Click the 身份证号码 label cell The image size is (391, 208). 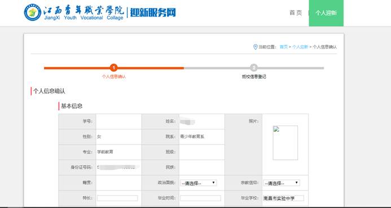77,167
